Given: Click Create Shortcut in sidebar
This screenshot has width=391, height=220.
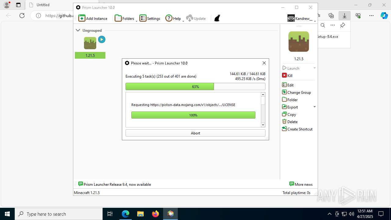Looking at the screenshot, I should pyautogui.click(x=297, y=129).
